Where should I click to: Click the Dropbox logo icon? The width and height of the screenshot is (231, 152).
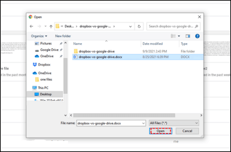coord(35,65)
